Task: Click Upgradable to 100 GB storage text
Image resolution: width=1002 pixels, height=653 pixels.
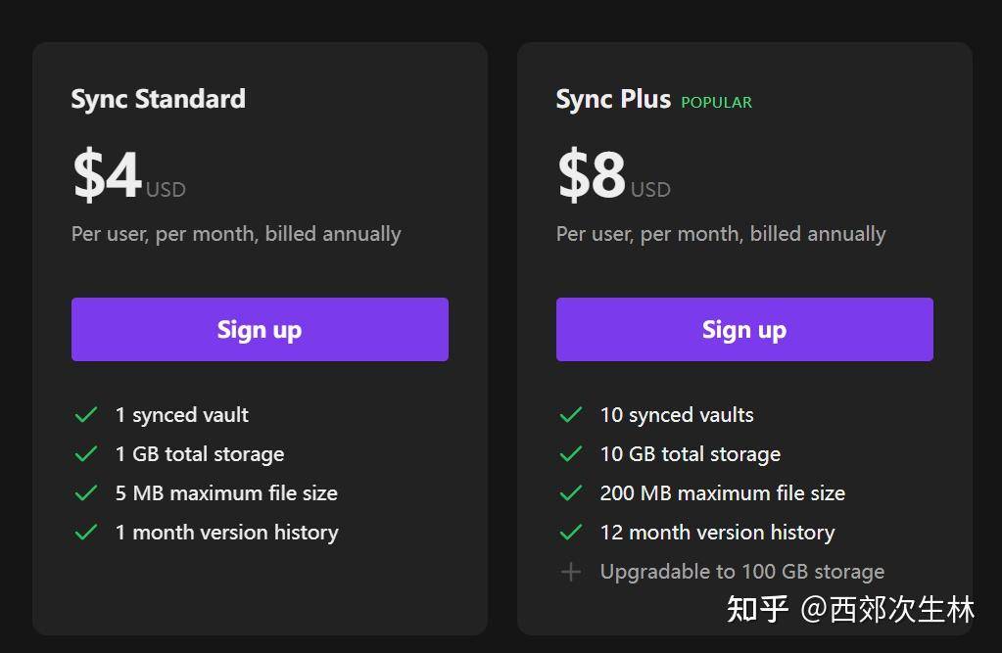Action: point(741,572)
